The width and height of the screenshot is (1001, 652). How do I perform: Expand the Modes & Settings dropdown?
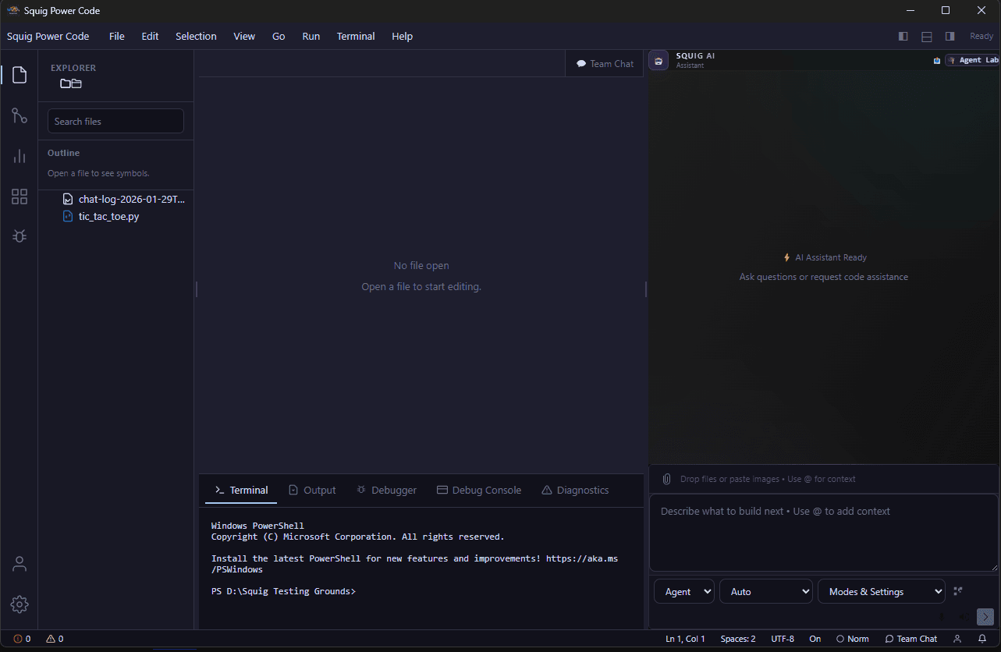[881, 591]
